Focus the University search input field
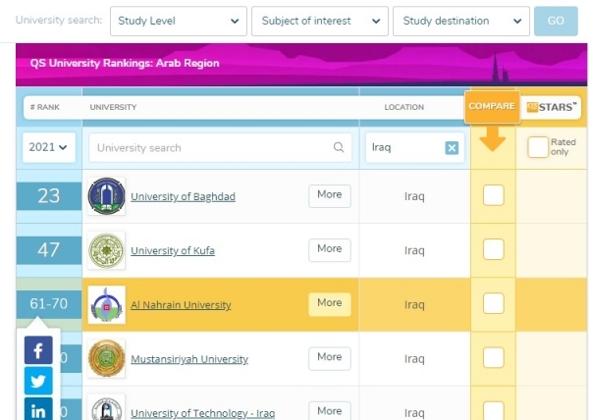The height and width of the screenshot is (420, 589). pos(221,147)
